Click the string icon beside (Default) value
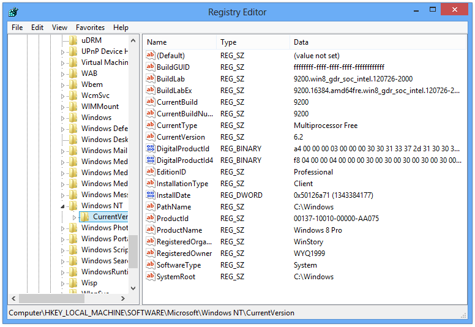 [x=150, y=55]
